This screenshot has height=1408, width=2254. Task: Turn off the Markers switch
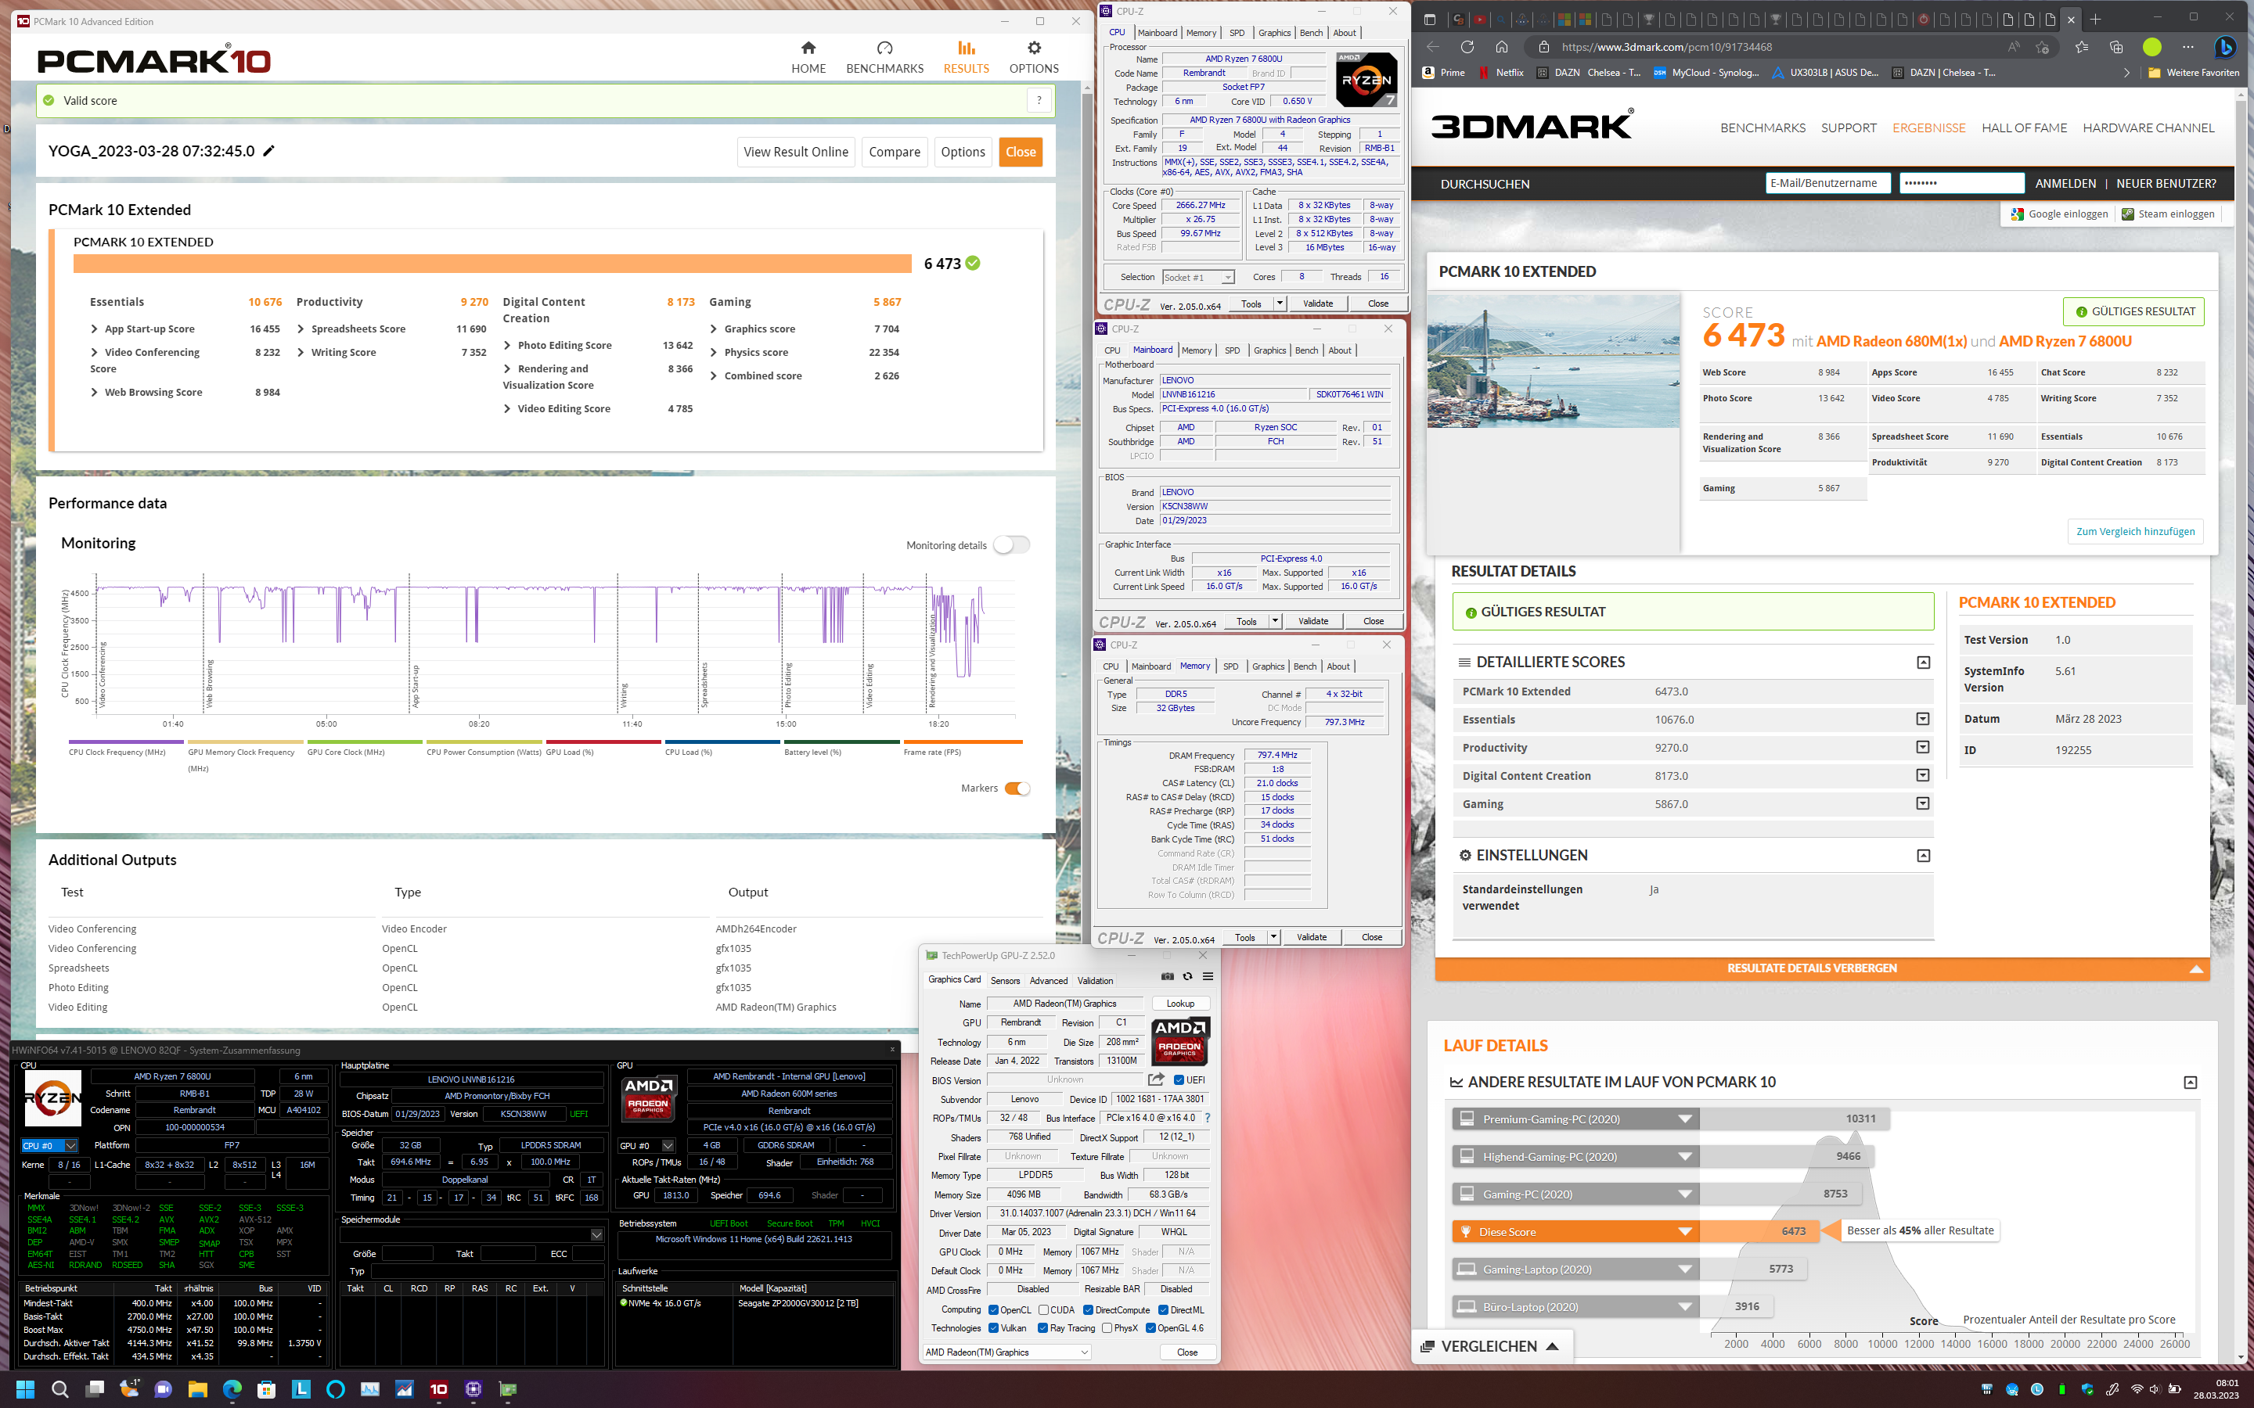(x=1017, y=788)
